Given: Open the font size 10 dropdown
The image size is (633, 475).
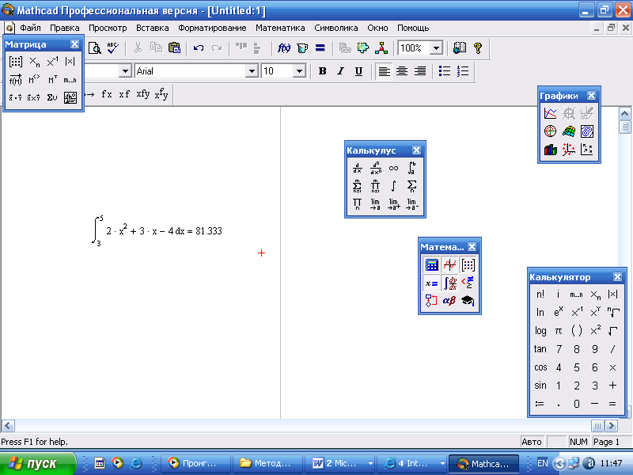Looking at the screenshot, I should pyautogui.click(x=299, y=71).
